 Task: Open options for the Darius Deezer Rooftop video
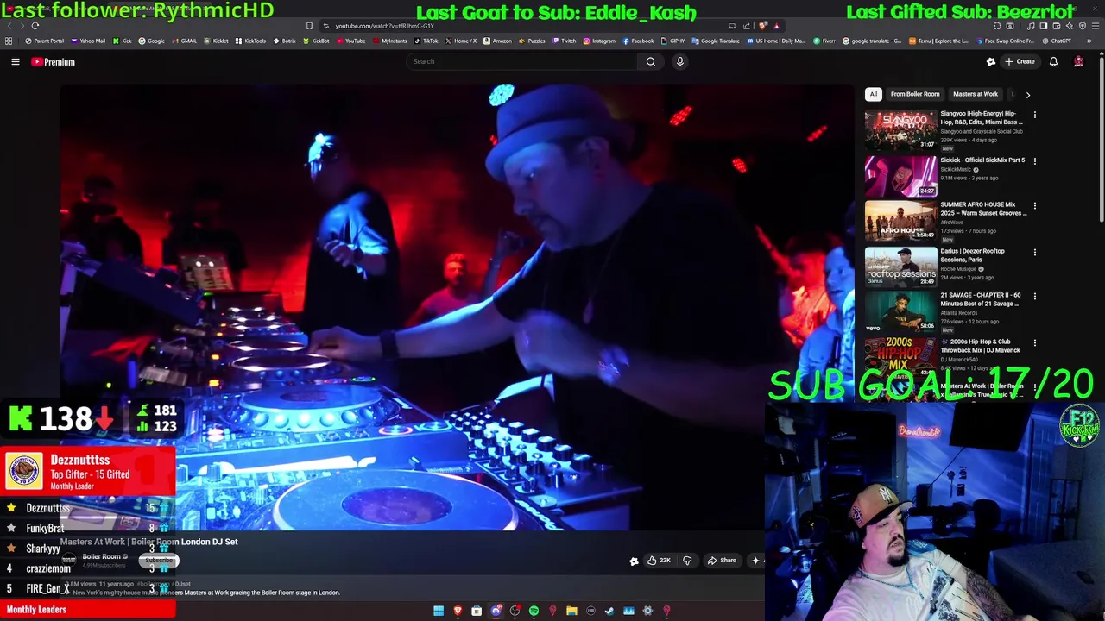click(x=1034, y=252)
